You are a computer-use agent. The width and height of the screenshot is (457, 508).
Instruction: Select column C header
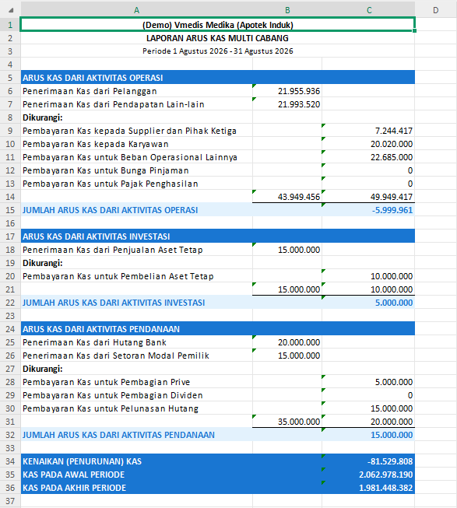368,10
